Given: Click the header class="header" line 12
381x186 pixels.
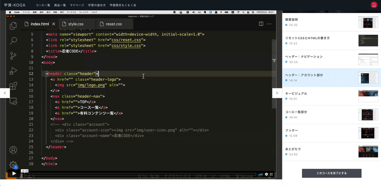Looking at the screenshot, I should [72, 74].
